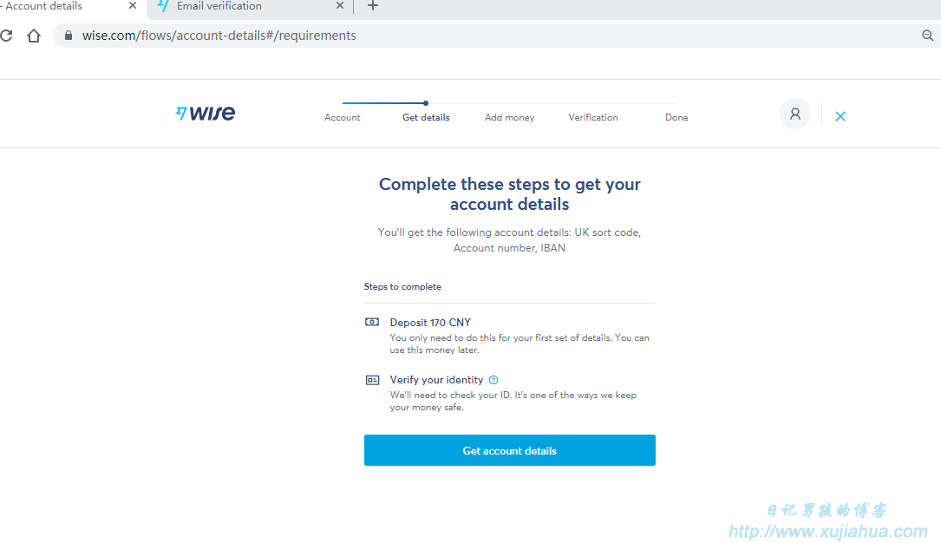941x543 pixels.
Task: Click the text about UK sort code and IBAN
Action: [x=509, y=240]
